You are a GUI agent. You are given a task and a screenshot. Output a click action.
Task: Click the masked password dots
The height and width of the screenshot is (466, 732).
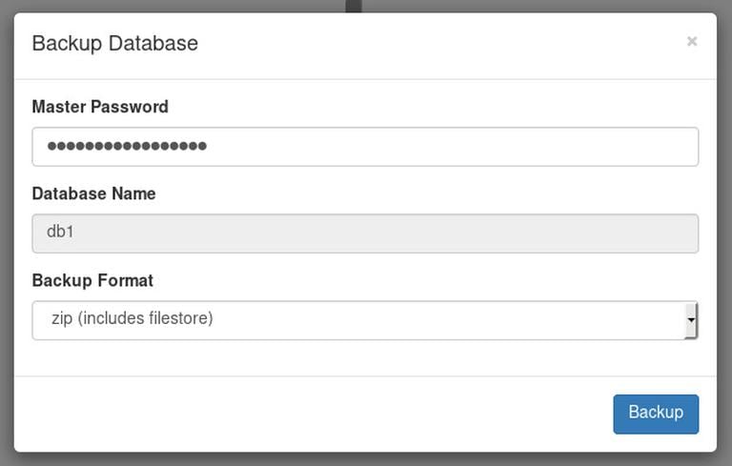(x=127, y=147)
